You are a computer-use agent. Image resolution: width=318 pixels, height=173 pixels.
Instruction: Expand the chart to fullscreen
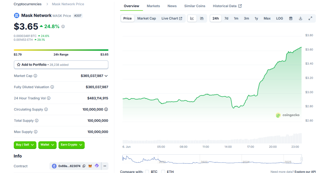coord(310,18)
